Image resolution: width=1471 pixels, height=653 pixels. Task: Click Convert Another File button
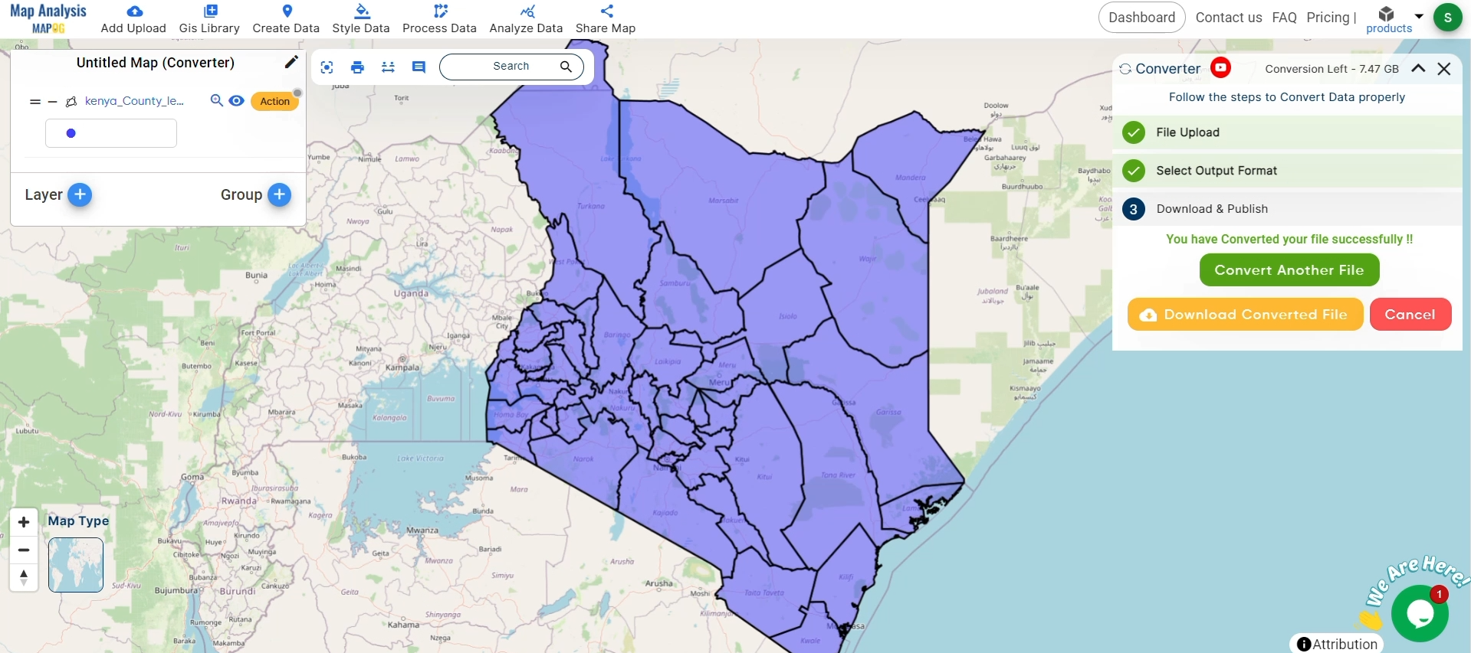pos(1289,270)
